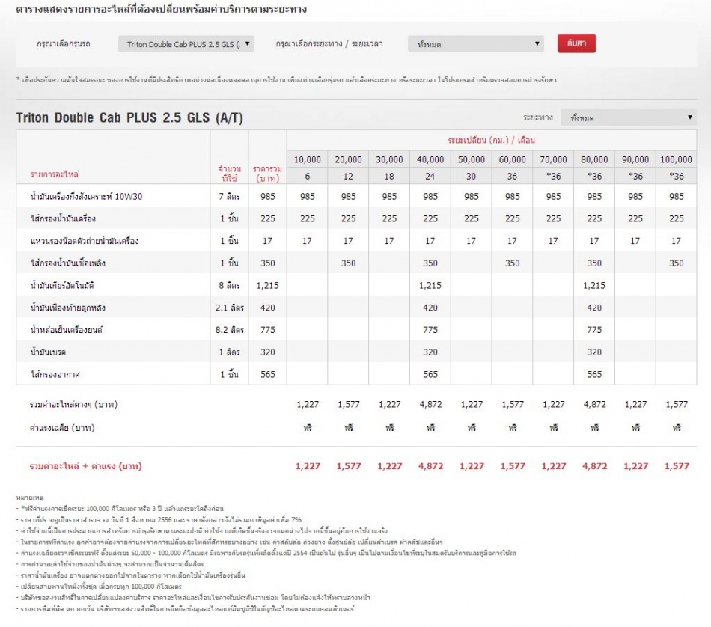711x627 pixels.
Task: Click ค่าแรงเฉลี่ย (บาท) row label
Action: click(62, 427)
